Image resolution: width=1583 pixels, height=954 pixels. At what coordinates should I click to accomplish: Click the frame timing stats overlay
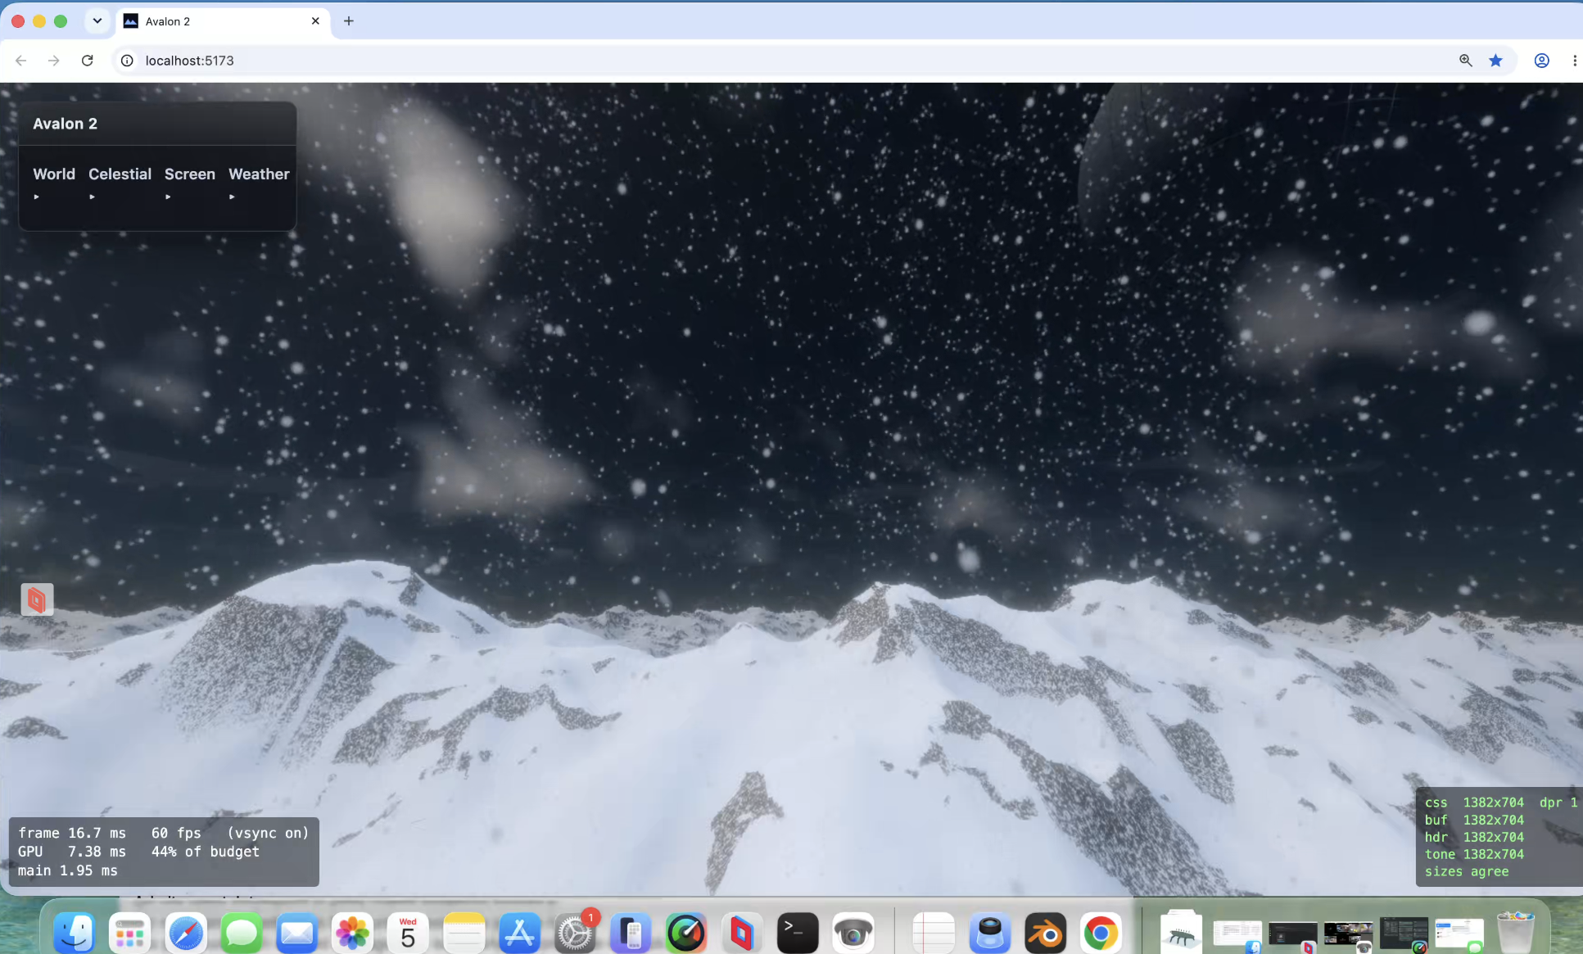[164, 852]
